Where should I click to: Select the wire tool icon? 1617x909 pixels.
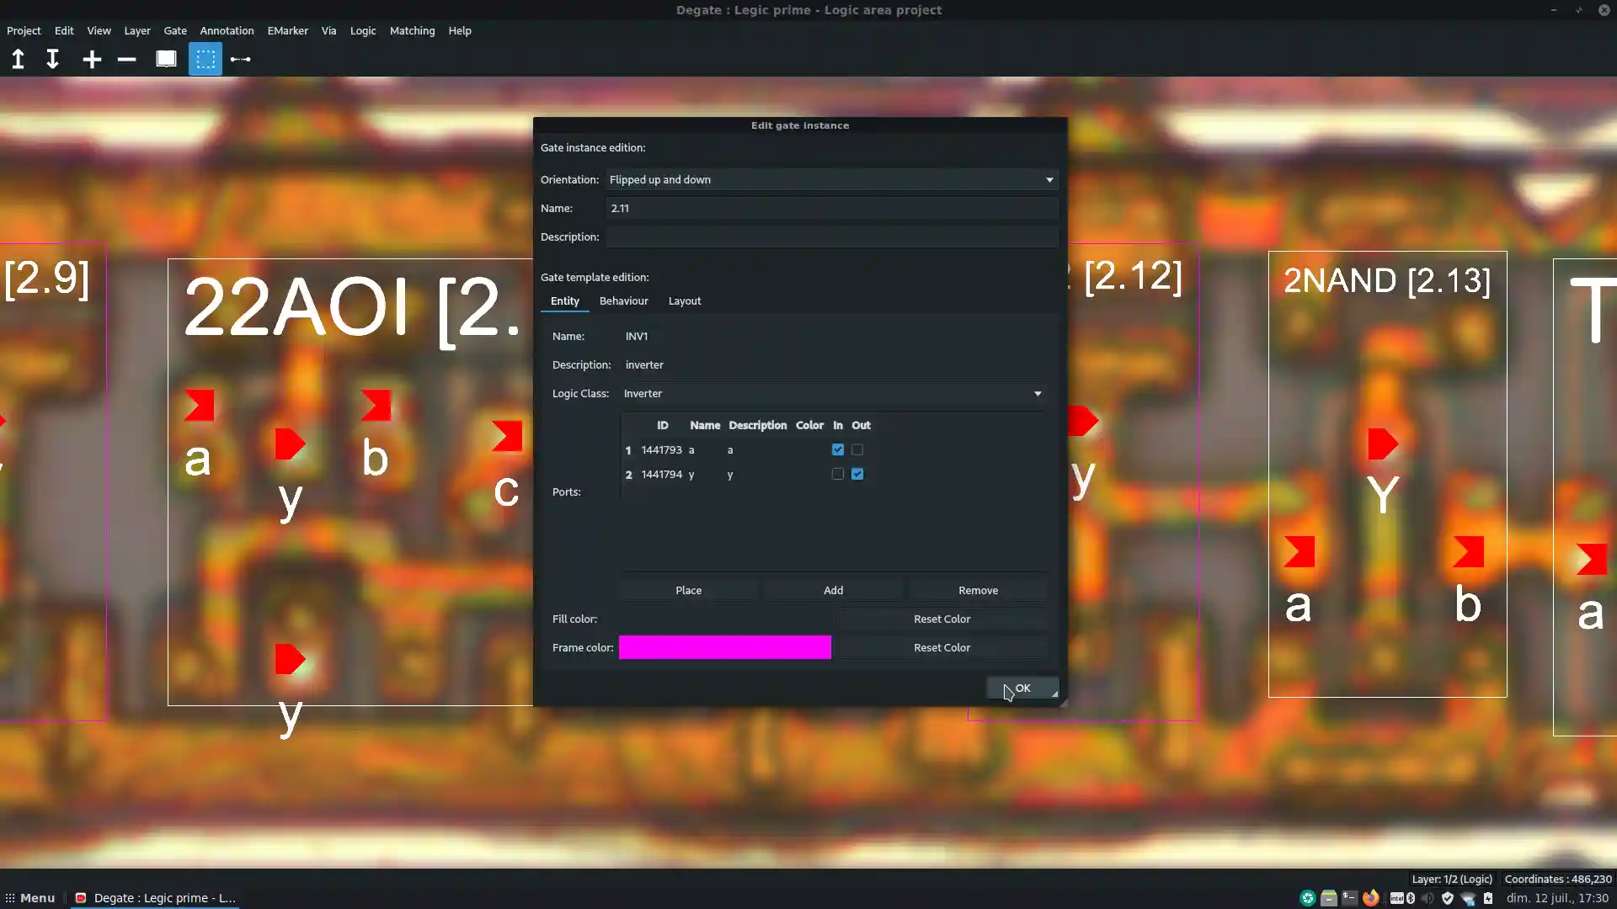(x=241, y=59)
